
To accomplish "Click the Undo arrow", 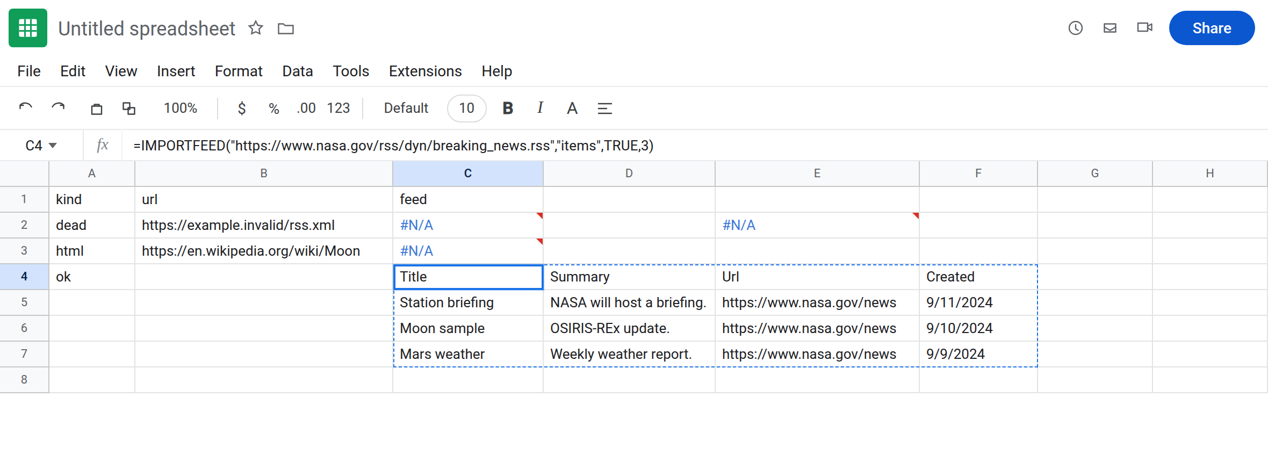I will 26,108.
